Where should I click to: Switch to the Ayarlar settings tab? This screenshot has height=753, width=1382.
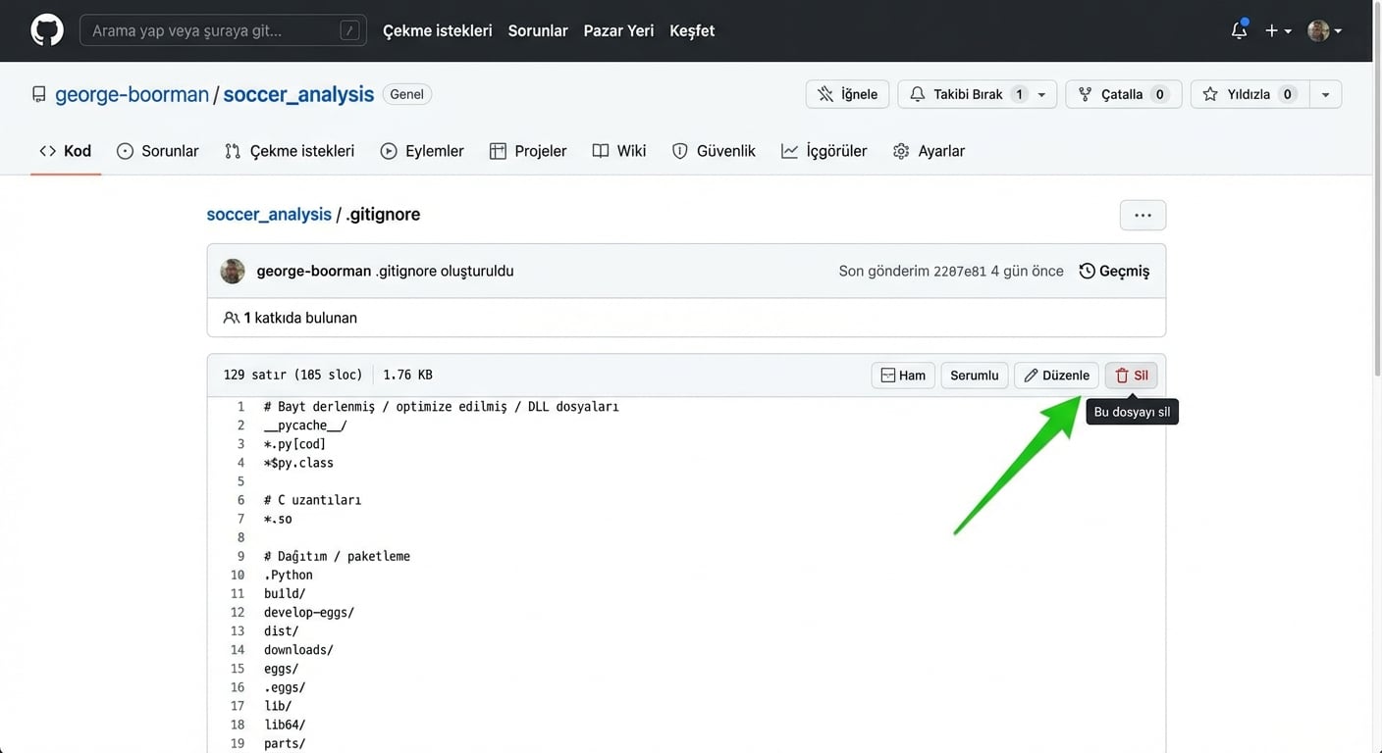click(929, 151)
